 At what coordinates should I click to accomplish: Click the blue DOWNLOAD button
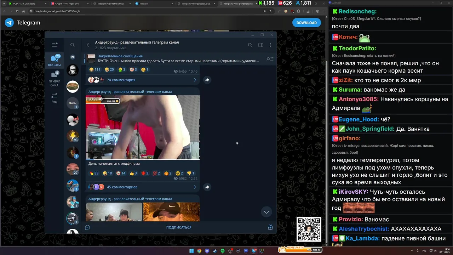(306, 23)
